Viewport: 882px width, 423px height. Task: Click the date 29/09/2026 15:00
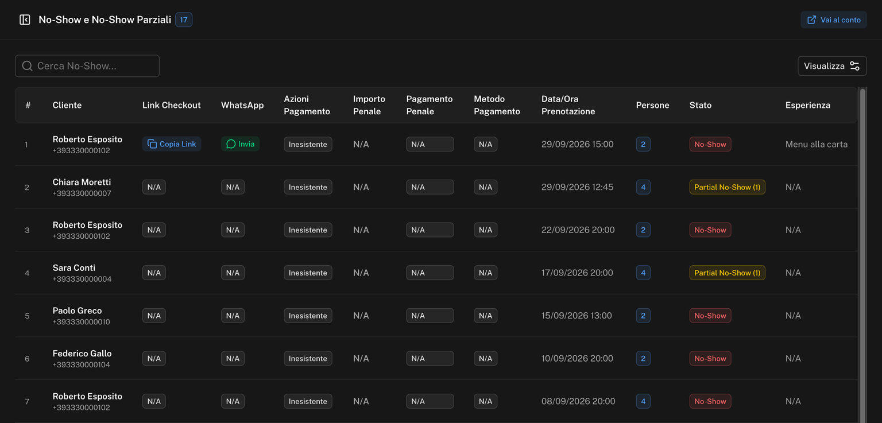click(x=578, y=144)
